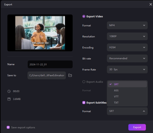Toggle the Export Subtitles checkbox
Image resolution: width=153 pixels, height=133 pixels.
[84, 103]
